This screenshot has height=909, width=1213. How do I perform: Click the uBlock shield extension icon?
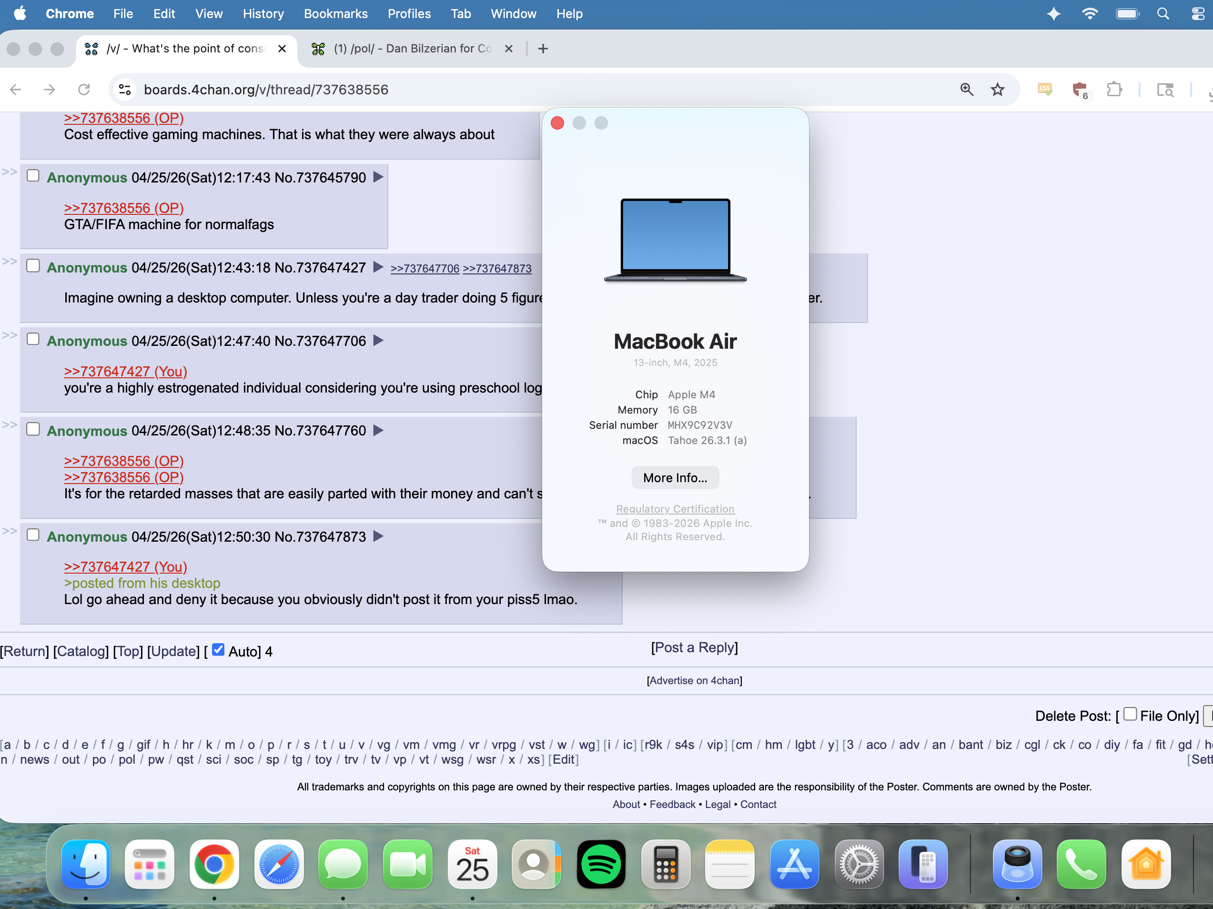pos(1079,90)
